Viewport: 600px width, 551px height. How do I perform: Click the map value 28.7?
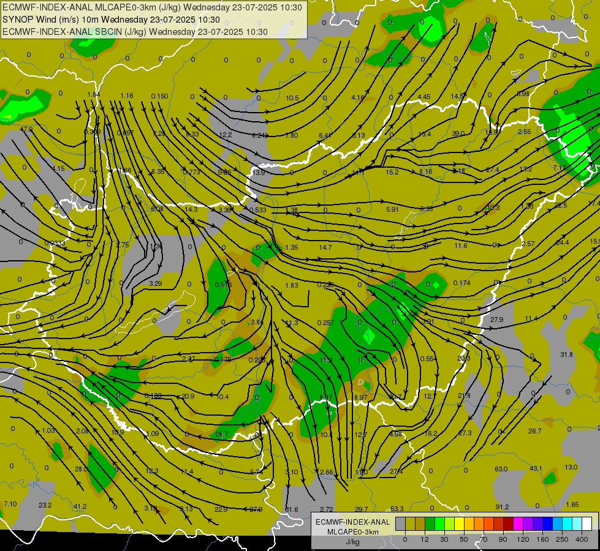222,434
